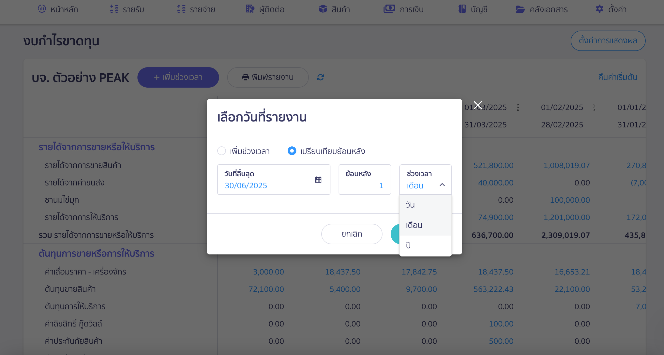664x355 pixels.
Task: Click the 1,008,019.07 sales revenue value
Action: (566, 165)
